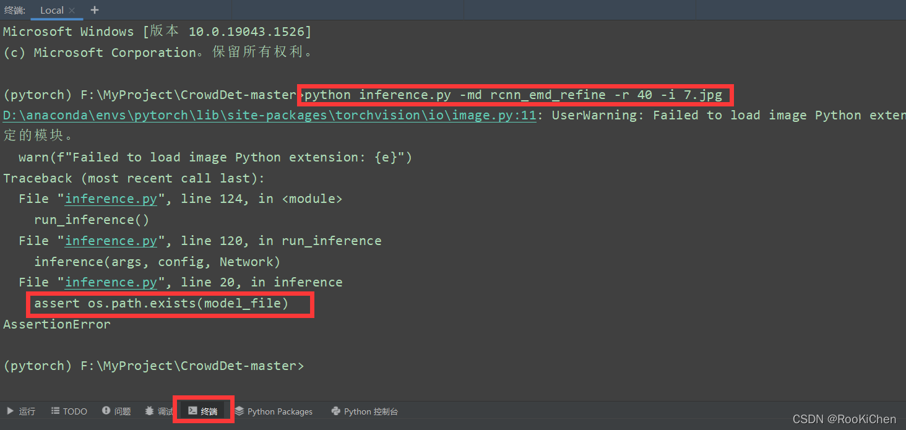Click the assert os.path.exists(model_file) line
Viewport: 906px width, 430px height.
coord(162,303)
